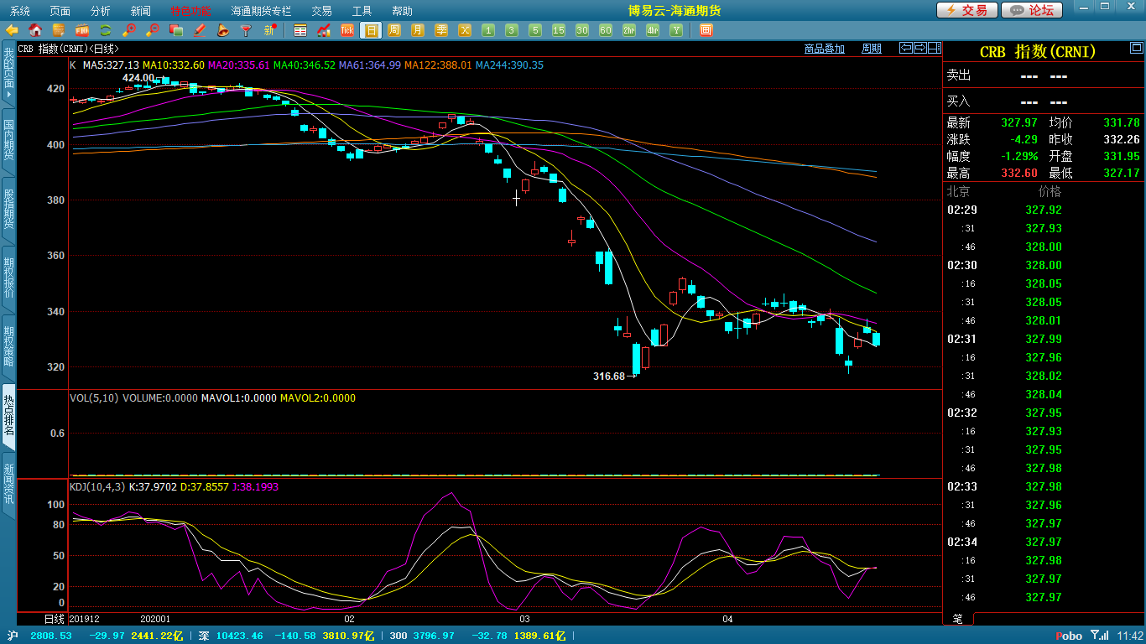The height and width of the screenshot is (644, 1146).
Task: Click the 新 news icon in toolbar
Action: 269,30
